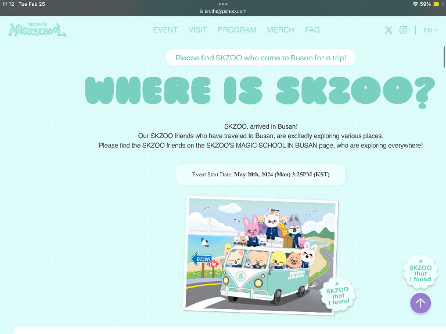Open the FAQ menu item
446x334 pixels.
coord(312,30)
